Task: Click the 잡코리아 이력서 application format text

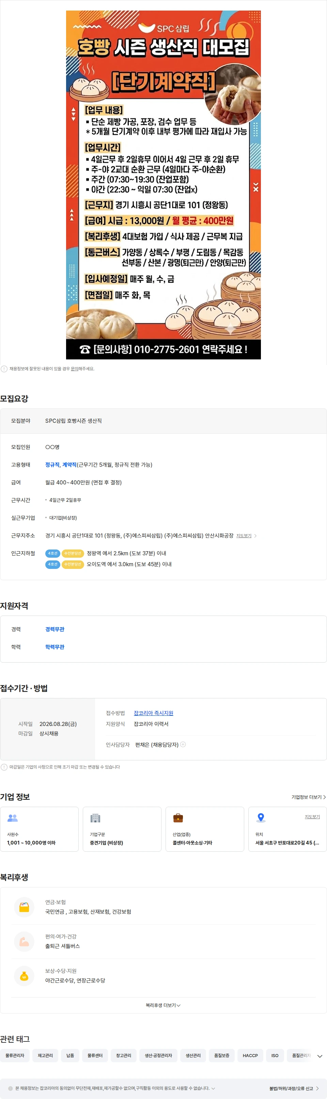Action: tap(151, 724)
